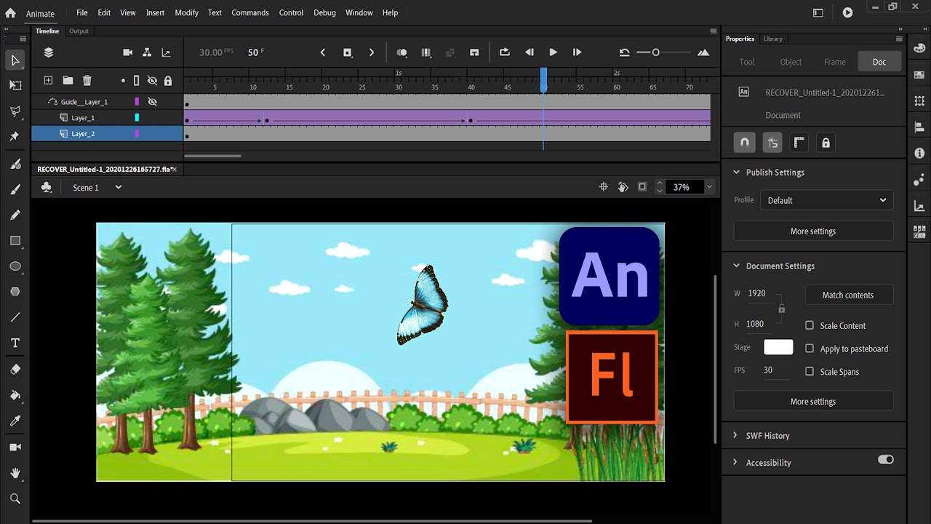This screenshot has width=931, height=524.
Task: Insert keyframe from timeline toolbar
Action: [348, 52]
